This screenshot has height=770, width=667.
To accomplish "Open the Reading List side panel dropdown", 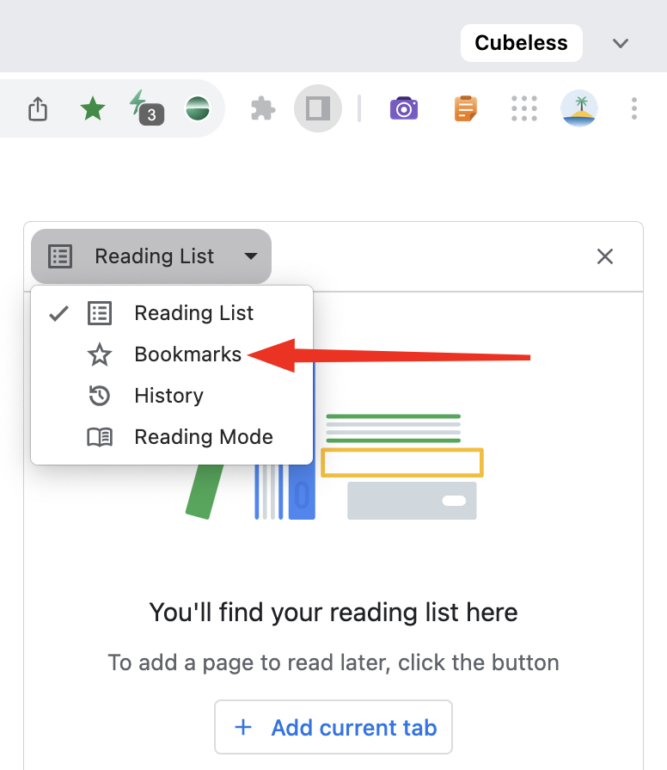I will [x=151, y=256].
